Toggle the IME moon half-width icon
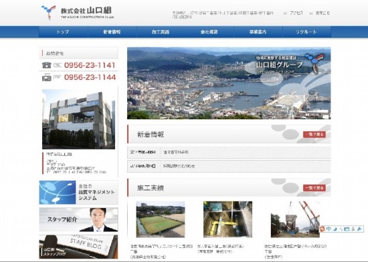This screenshot has width=368, height=262. click(x=335, y=229)
